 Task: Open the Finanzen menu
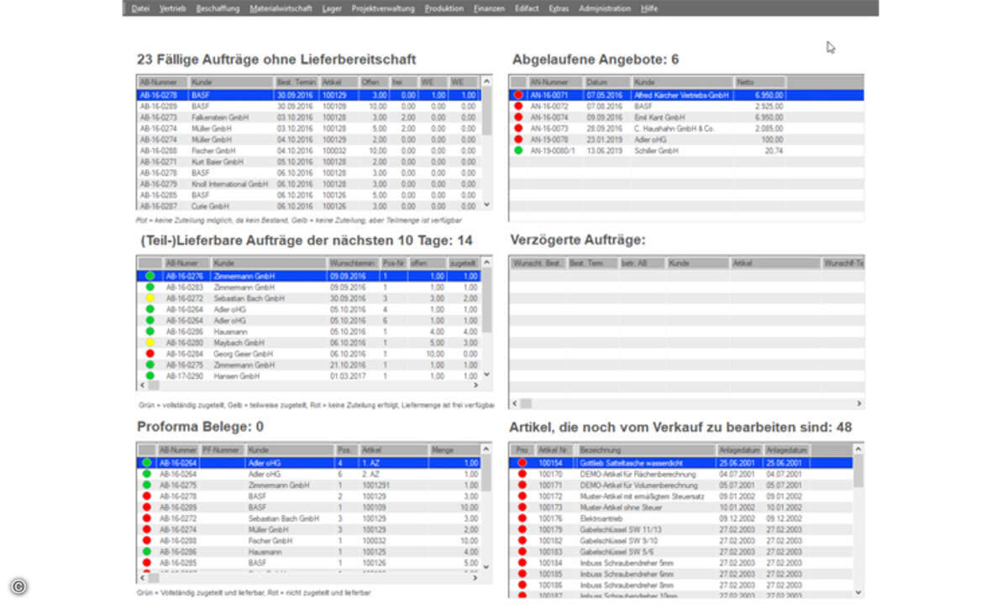(489, 8)
